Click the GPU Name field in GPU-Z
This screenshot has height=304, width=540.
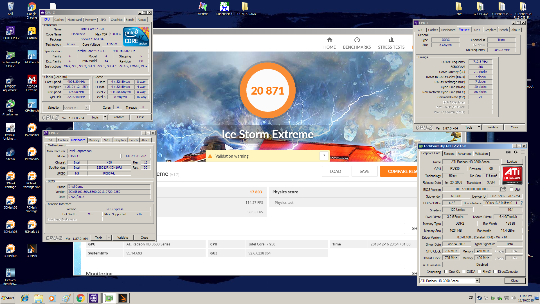click(471, 162)
